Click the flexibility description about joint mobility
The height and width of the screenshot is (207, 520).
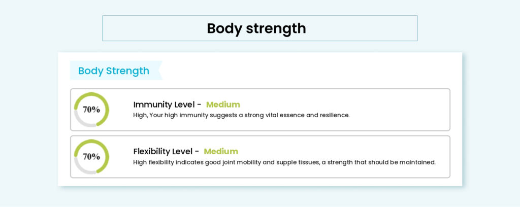point(284,162)
